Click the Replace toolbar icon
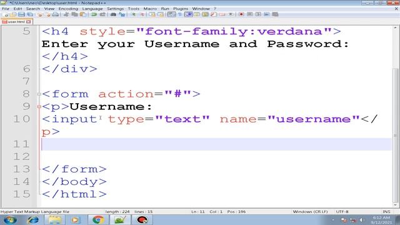 tap(122, 14)
